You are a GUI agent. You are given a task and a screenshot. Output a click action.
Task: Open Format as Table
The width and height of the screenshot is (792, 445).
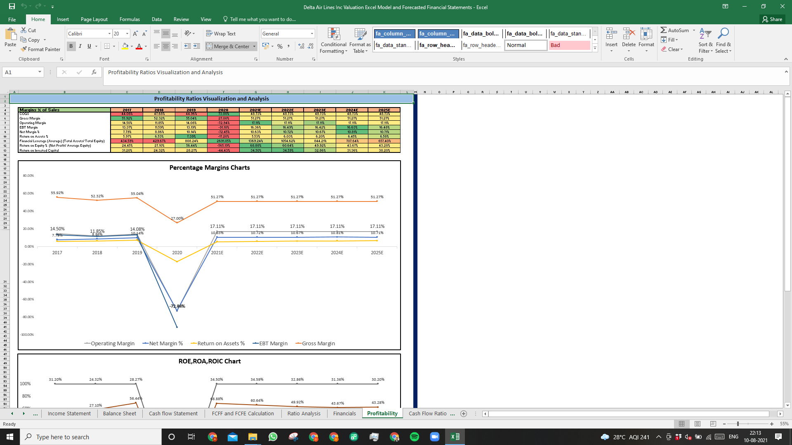pos(360,40)
